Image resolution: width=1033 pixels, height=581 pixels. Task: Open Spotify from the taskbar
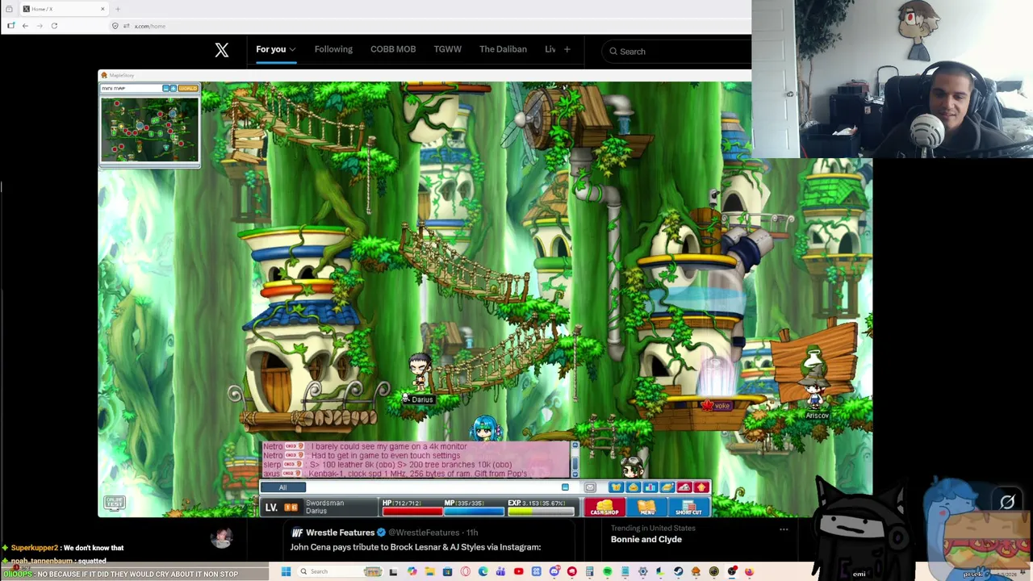point(608,571)
